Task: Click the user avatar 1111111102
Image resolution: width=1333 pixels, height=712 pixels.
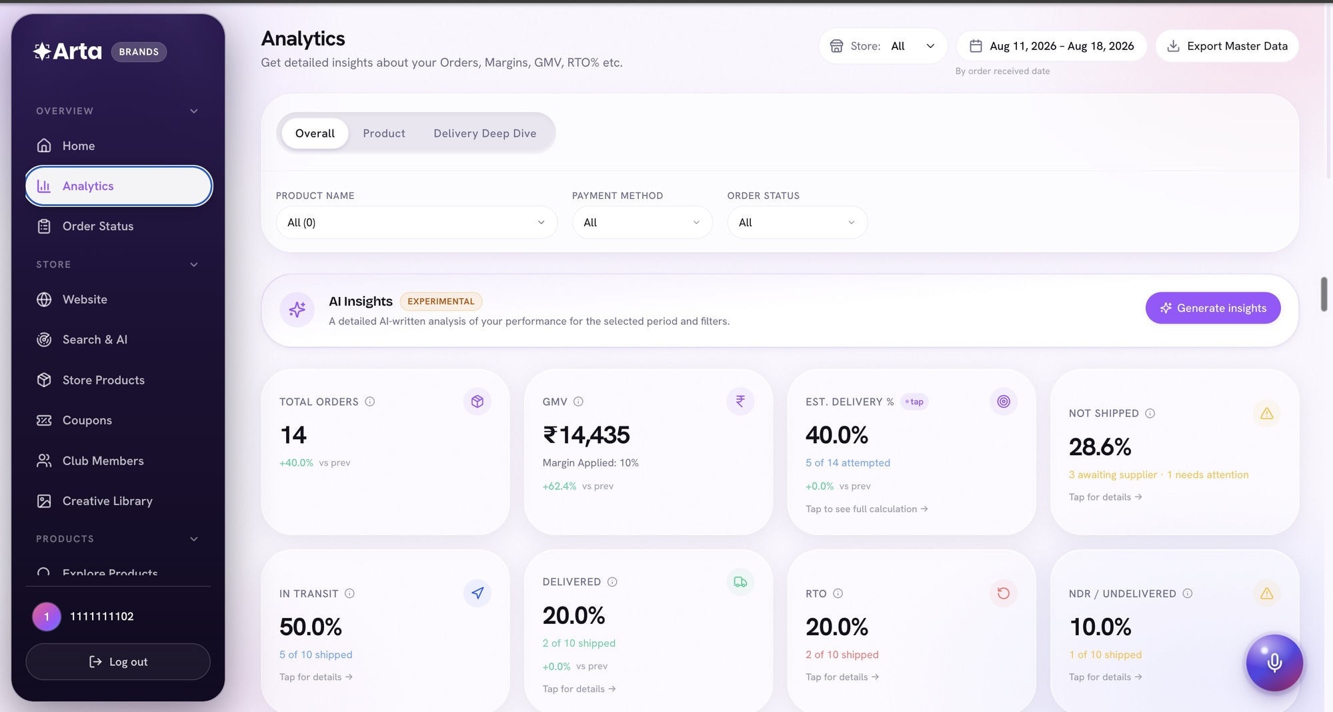Action: point(47,616)
